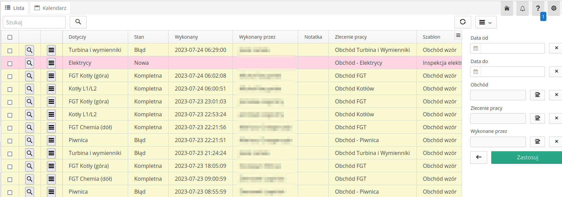Expand the list actions dropdown menu
The width and height of the screenshot is (562, 197).
pos(486,22)
